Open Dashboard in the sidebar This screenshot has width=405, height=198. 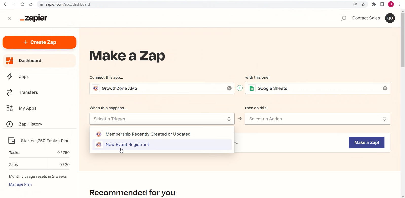(x=39, y=61)
